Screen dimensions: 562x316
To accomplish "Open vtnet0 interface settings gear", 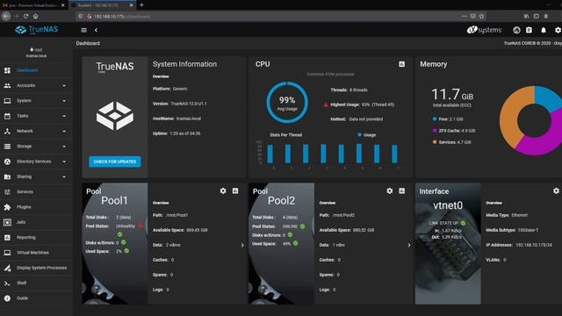I will 556,191.
